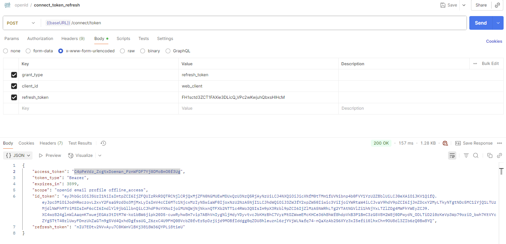
Task: Open the JSON format dropdown
Action: (x=19, y=155)
